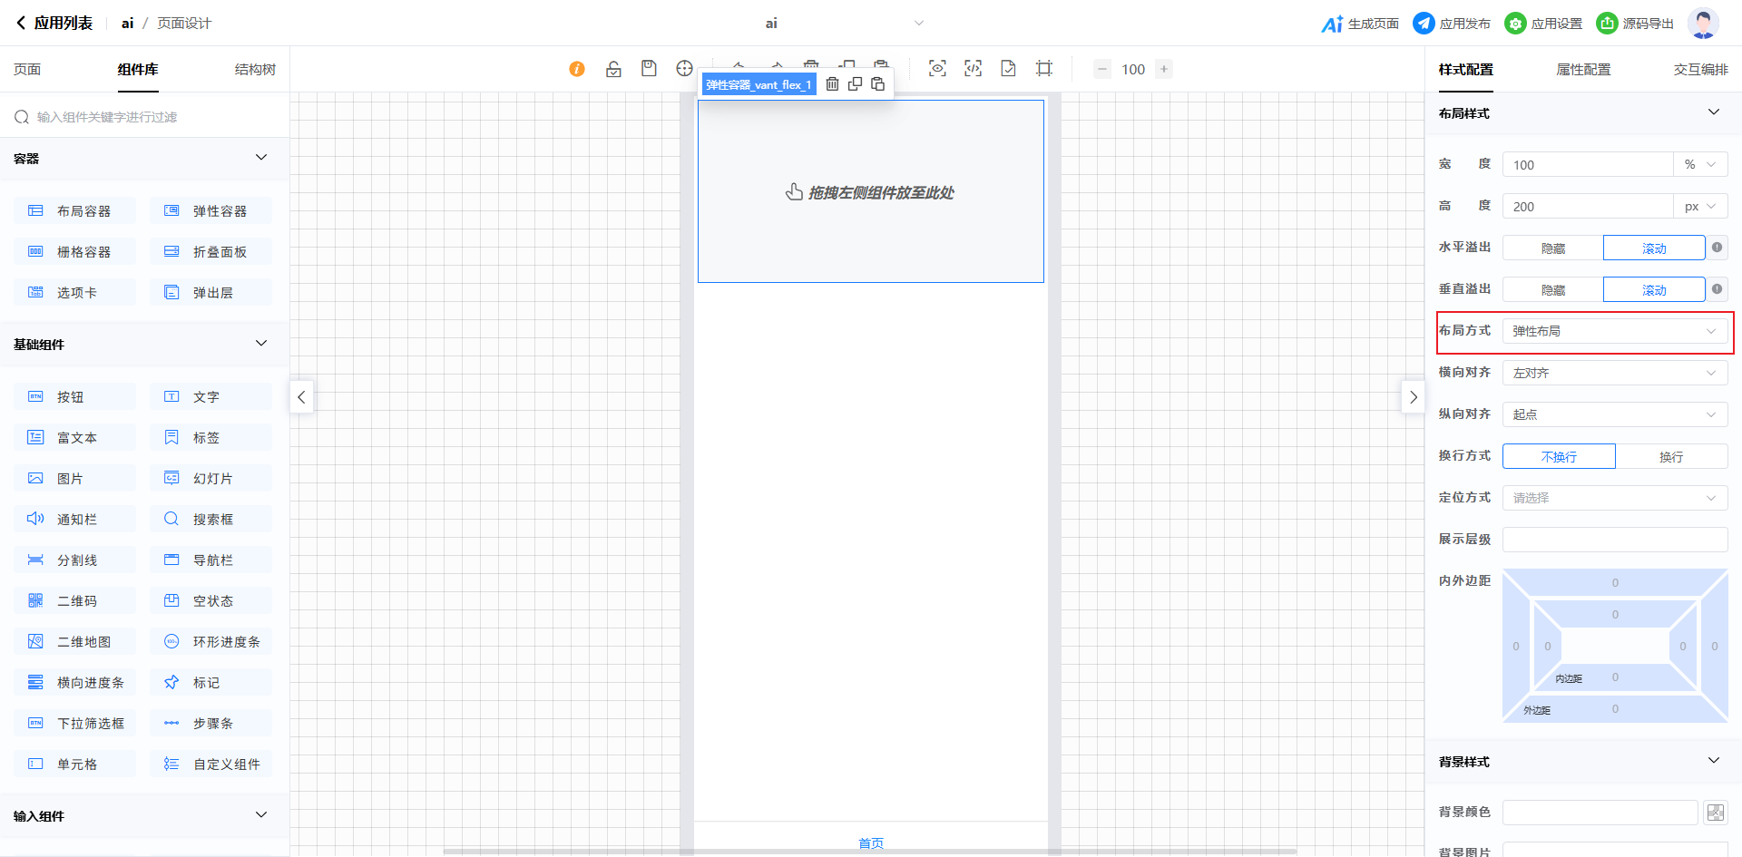Click the 源码导出 button
Image resolution: width=1742 pixels, height=857 pixels.
1635,24
